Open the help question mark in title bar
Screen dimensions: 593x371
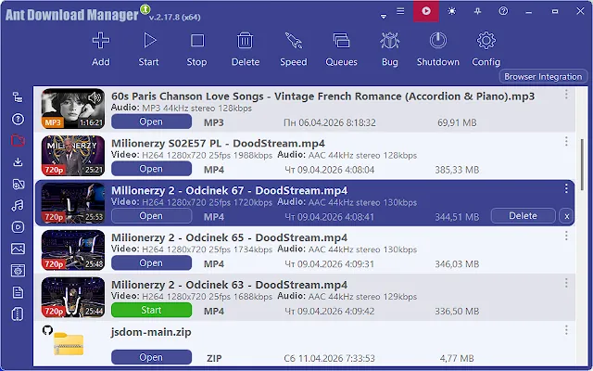click(503, 11)
